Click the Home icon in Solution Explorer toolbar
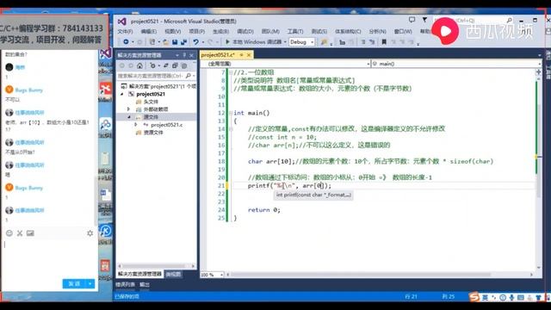551x310 pixels. tap(139, 65)
